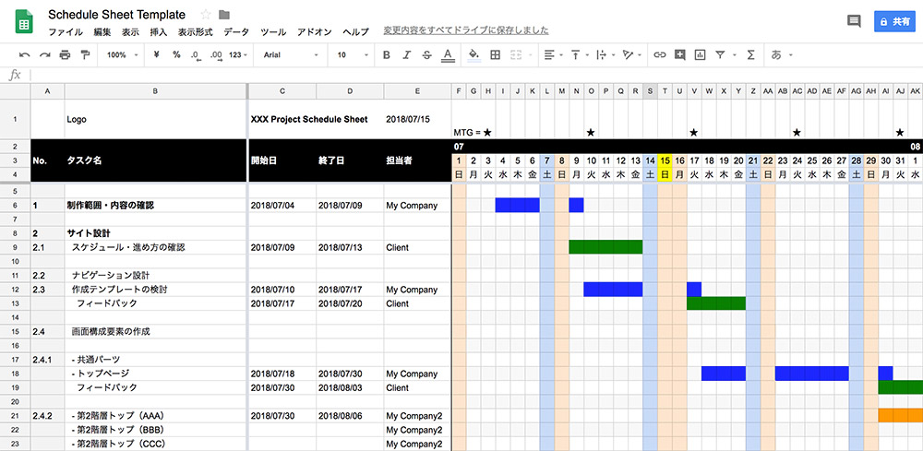Select the paint format roller tool
This screenshot has width=923, height=451.
coord(85,55)
